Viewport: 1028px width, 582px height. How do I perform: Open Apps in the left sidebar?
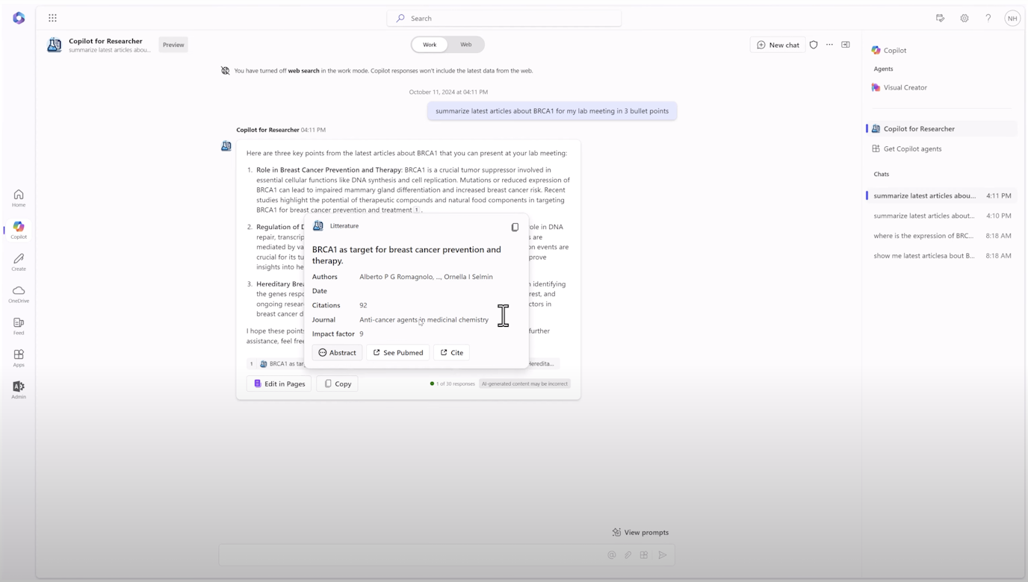click(x=19, y=358)
